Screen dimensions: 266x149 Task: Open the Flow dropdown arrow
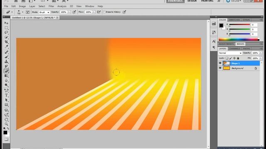click(94, 12)
